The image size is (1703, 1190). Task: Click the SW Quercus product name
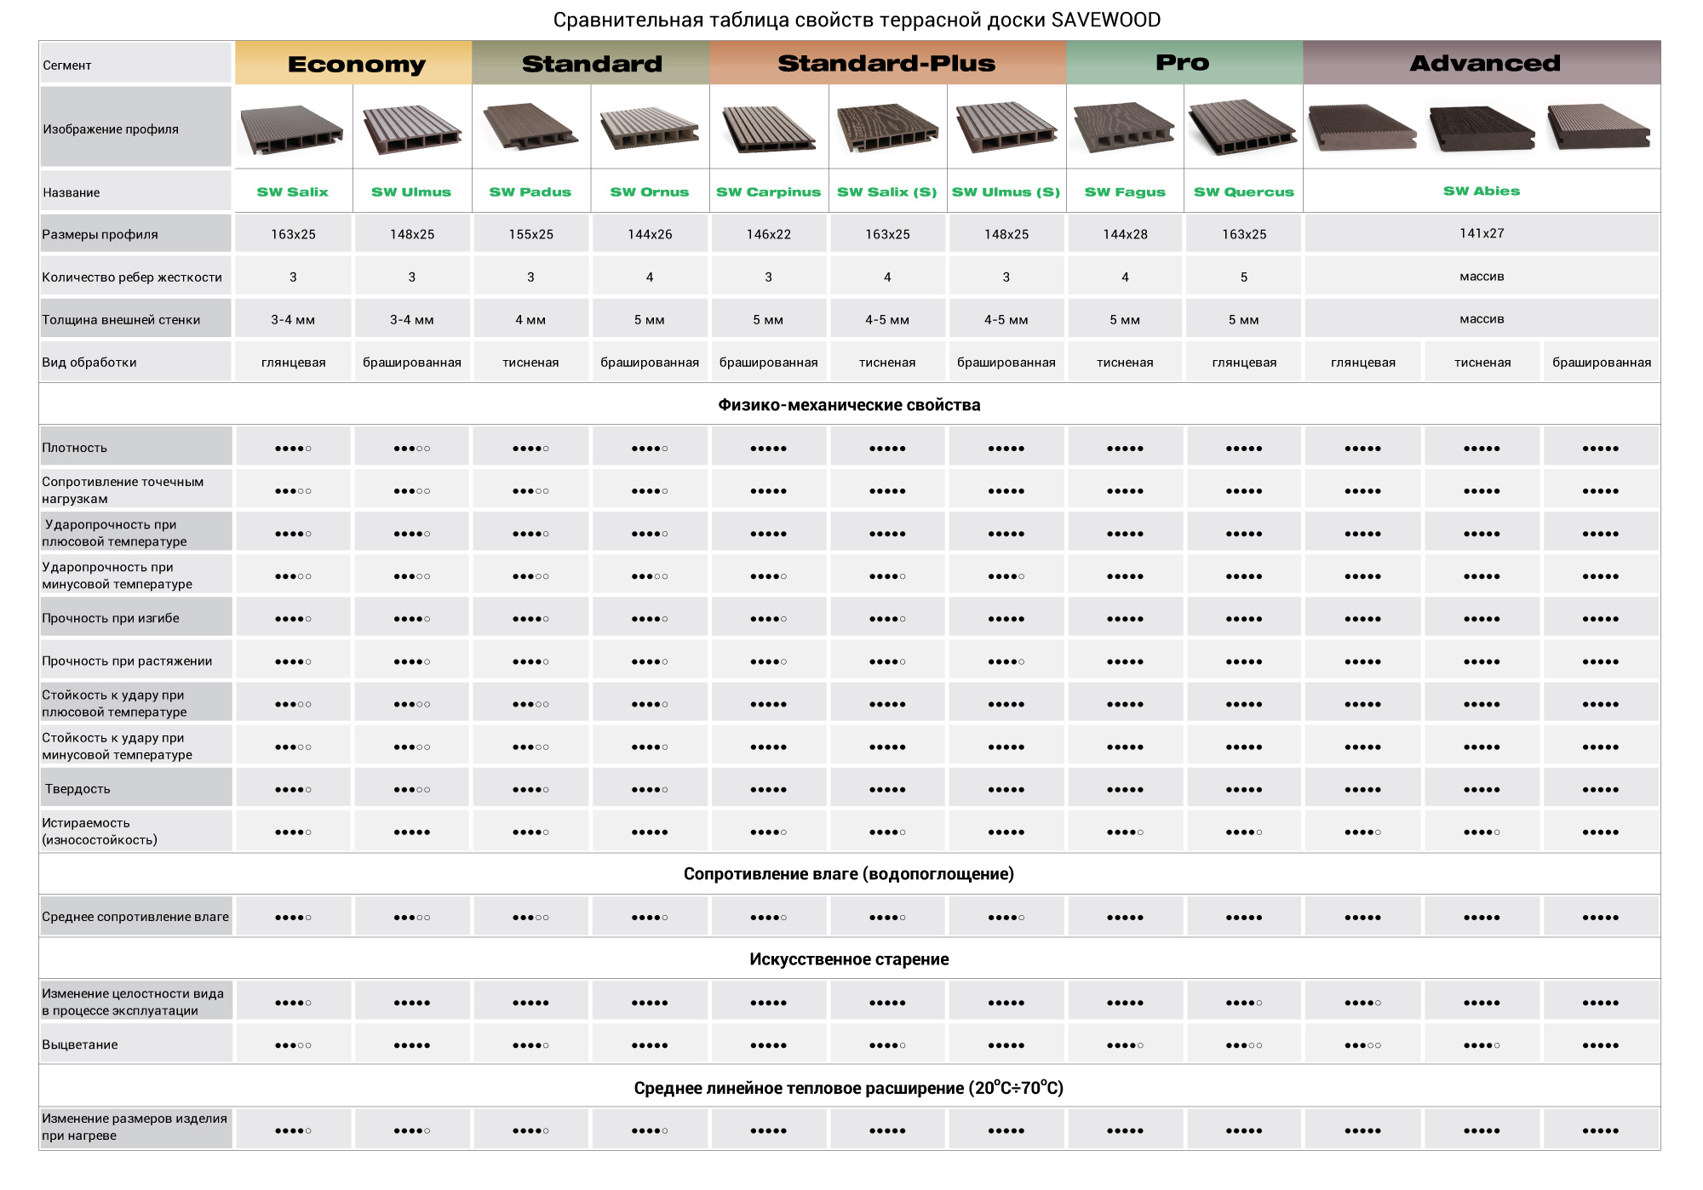[1244, 192]
